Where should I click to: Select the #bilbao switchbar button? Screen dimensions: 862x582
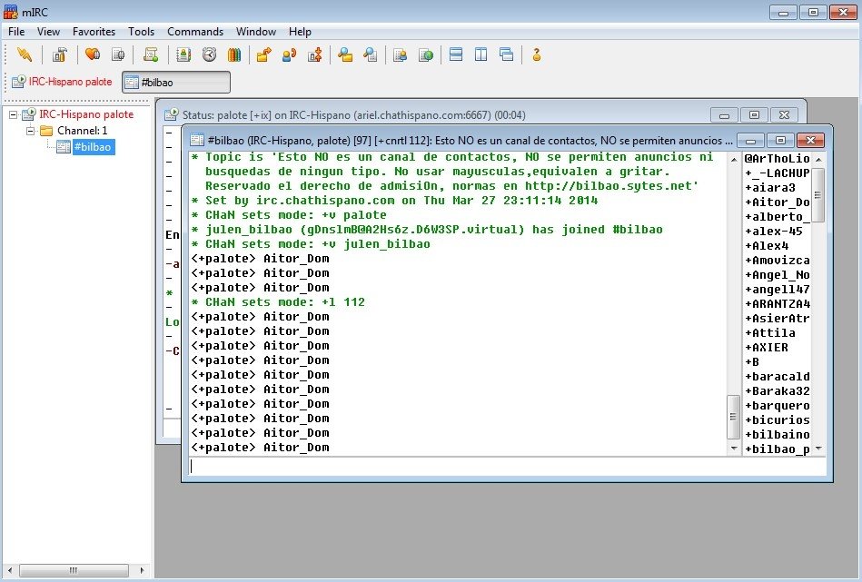click(x=176, y=83)
